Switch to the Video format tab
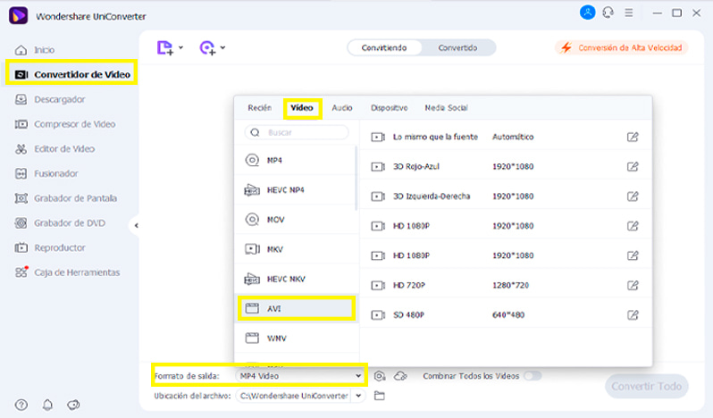The image size is (713, 418). pyautogui.click(x=302, y=108)
